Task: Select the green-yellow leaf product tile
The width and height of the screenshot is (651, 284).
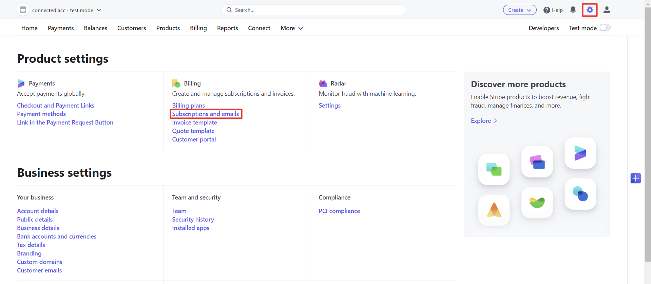Action: pyautogui.click(x=537, y=203)
